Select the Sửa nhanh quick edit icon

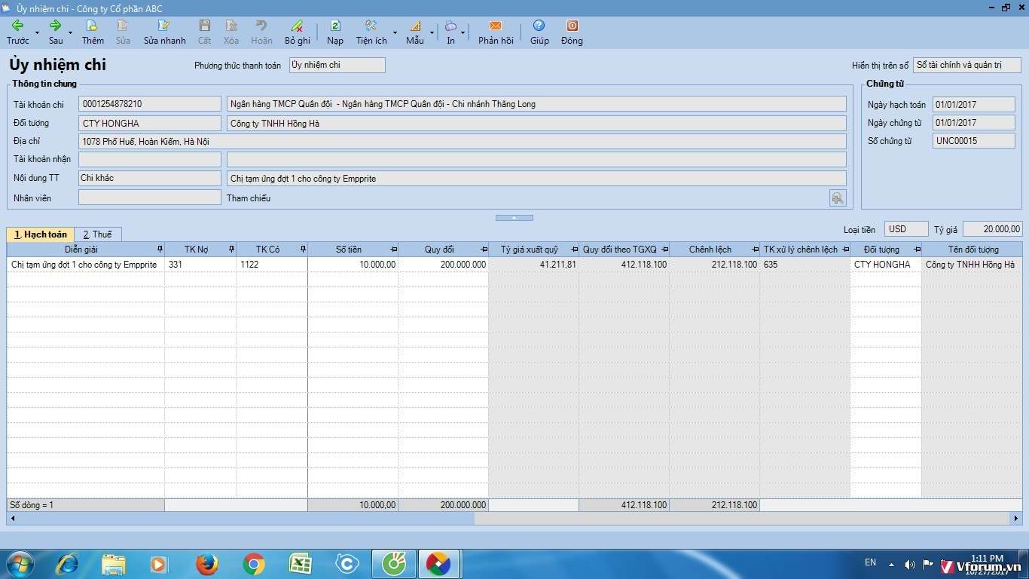pos(164,26)
